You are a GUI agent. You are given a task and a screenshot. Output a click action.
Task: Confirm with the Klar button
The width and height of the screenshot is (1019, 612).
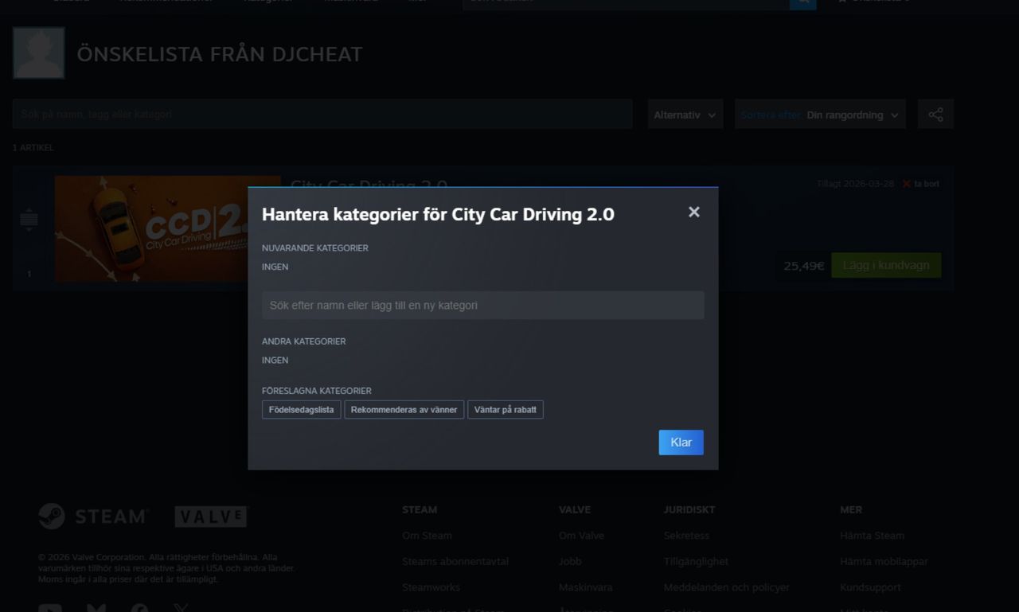(681, 442)
